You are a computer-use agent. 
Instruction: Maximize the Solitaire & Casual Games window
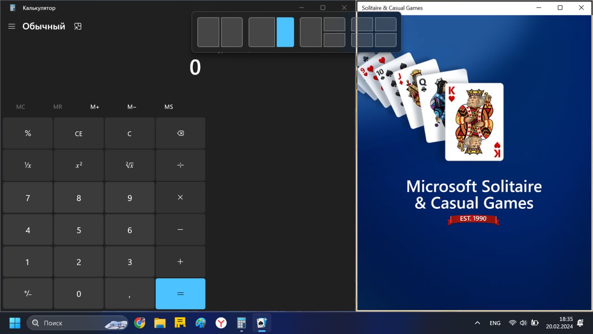[x=560, y=7]
